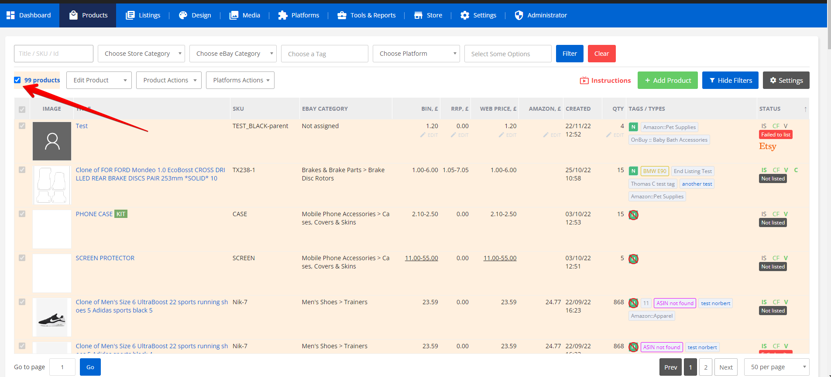Click the Amazon price edit pencil in the Test row
Viewport: 831px width, 377px height.
point(546,135)
